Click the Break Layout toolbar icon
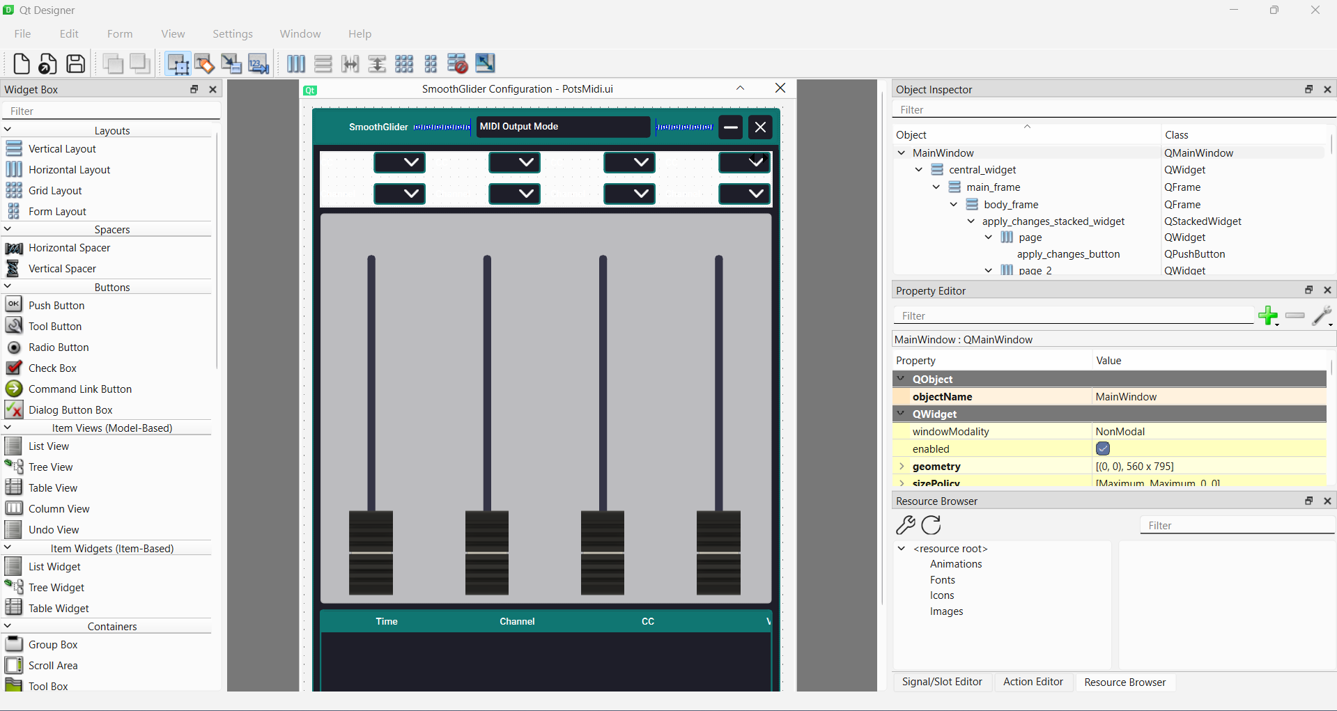 458,63
